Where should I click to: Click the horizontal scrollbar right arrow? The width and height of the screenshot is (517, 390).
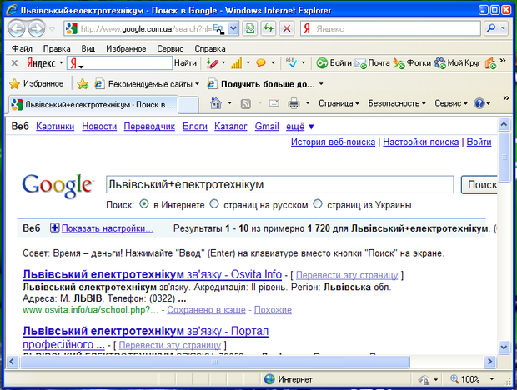(490, 362)
